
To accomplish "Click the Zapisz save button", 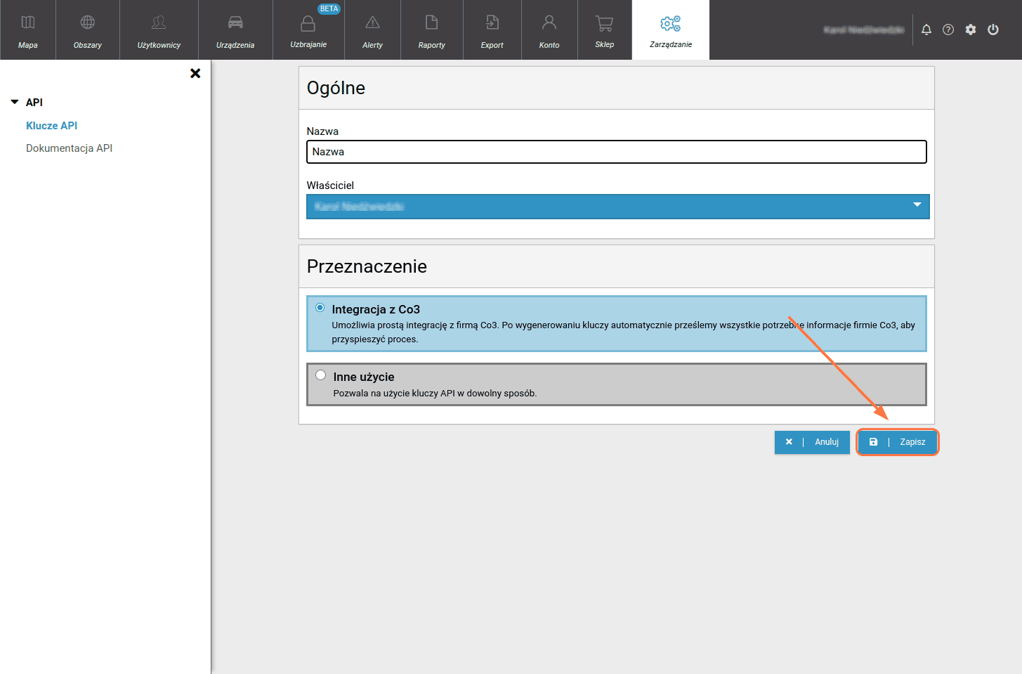I will pyautogui.click(x=898, y=442).
